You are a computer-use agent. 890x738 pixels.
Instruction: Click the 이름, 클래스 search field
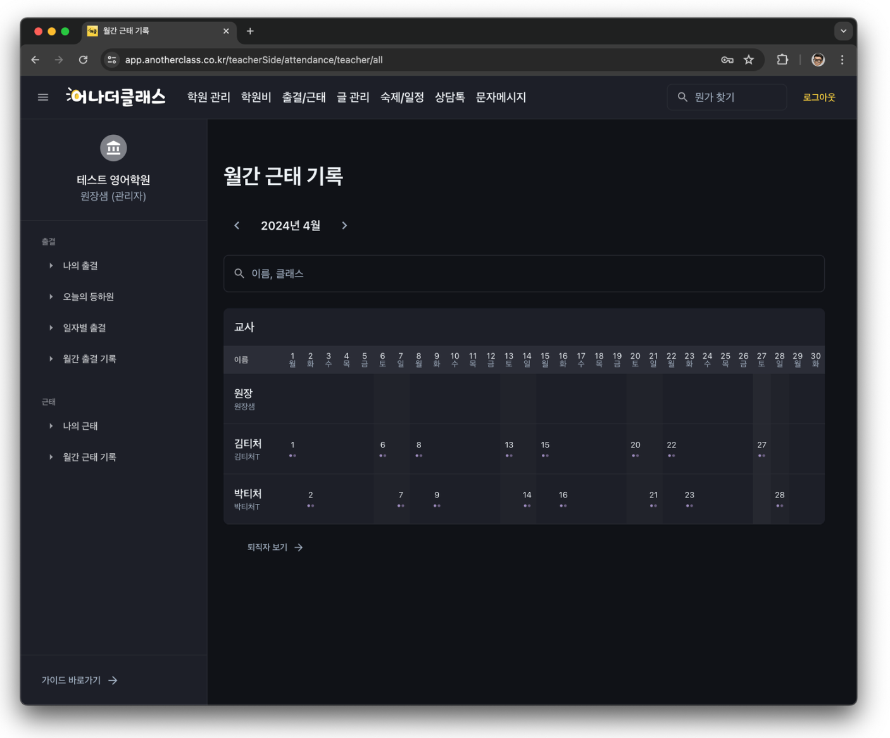(524, 273)
